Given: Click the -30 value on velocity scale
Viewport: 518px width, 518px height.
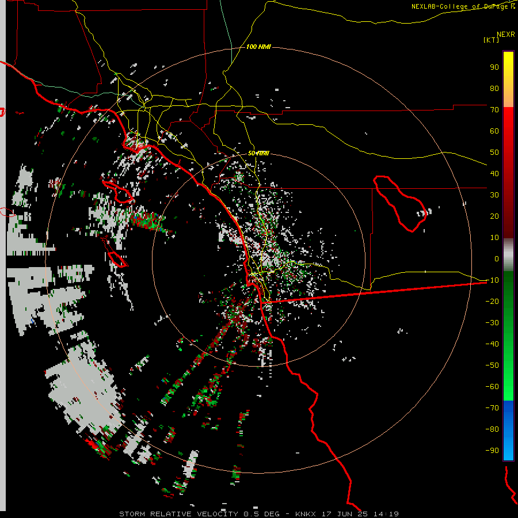Looking at the screenshot, I should tap(492, 323).
